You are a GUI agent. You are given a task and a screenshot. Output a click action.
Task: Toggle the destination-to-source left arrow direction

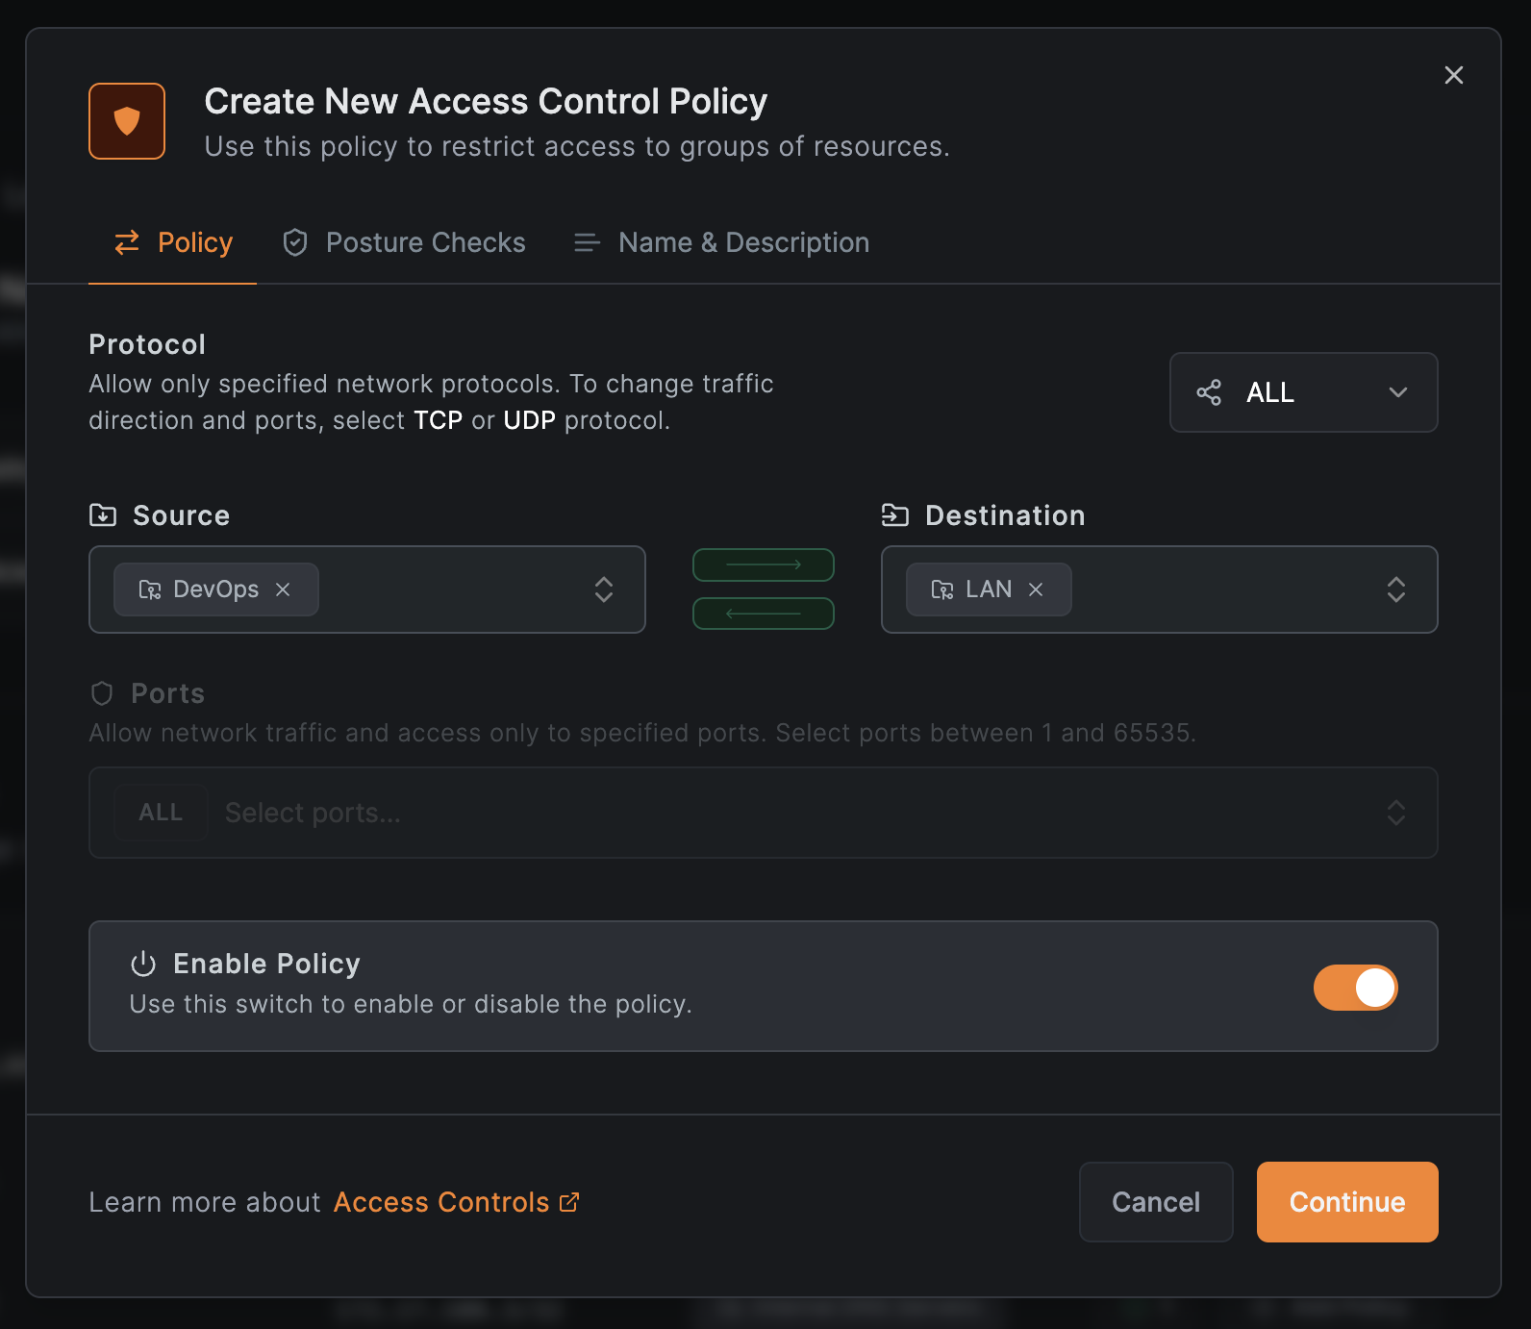(x=764, y=614)
